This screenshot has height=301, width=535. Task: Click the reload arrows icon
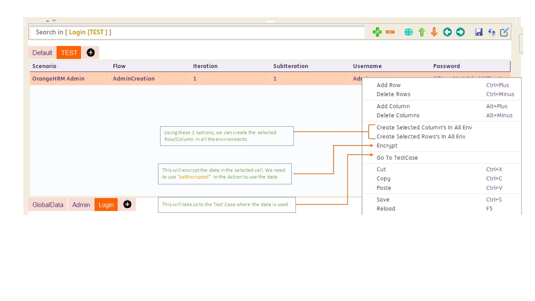point(492,32)
